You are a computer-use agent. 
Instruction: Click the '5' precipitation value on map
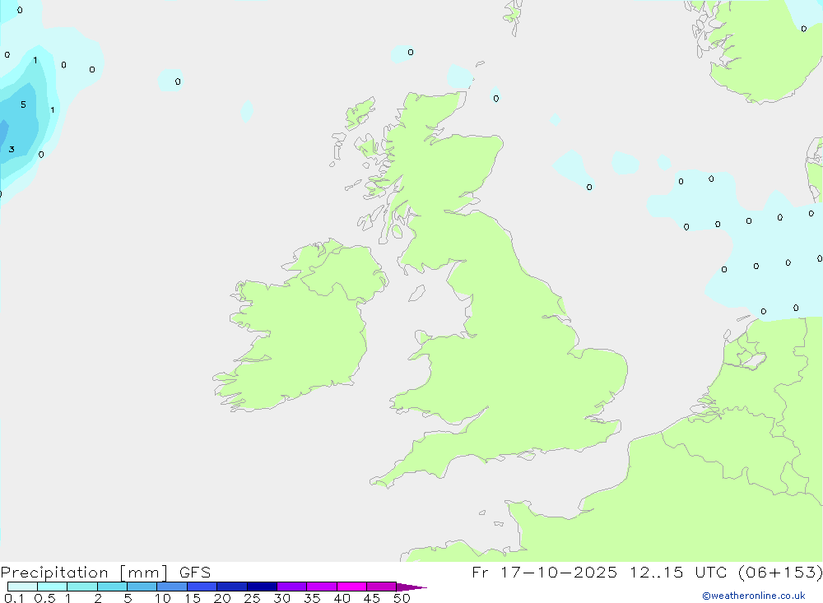pos(23,104)
